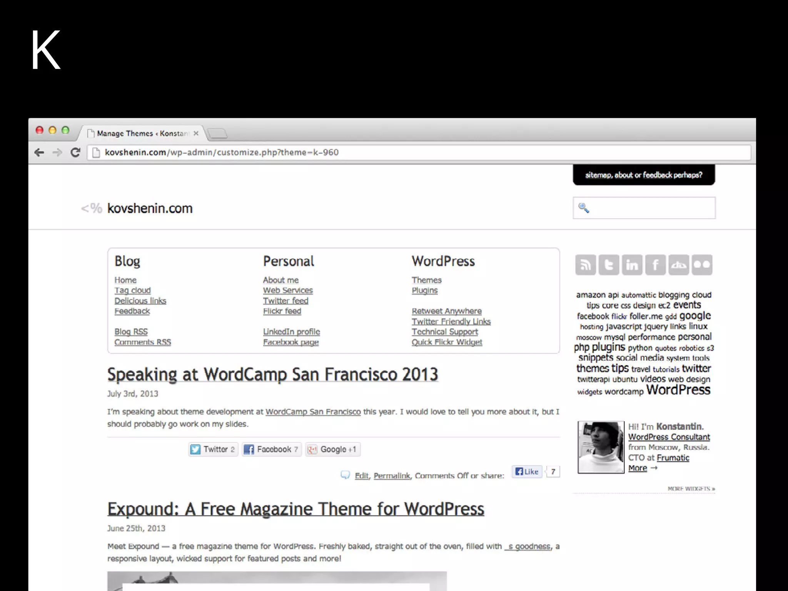Click the LinkedIn social icon
Image resolution: width=788 pixels, height=591 pixels.
(x=632, y=265)
